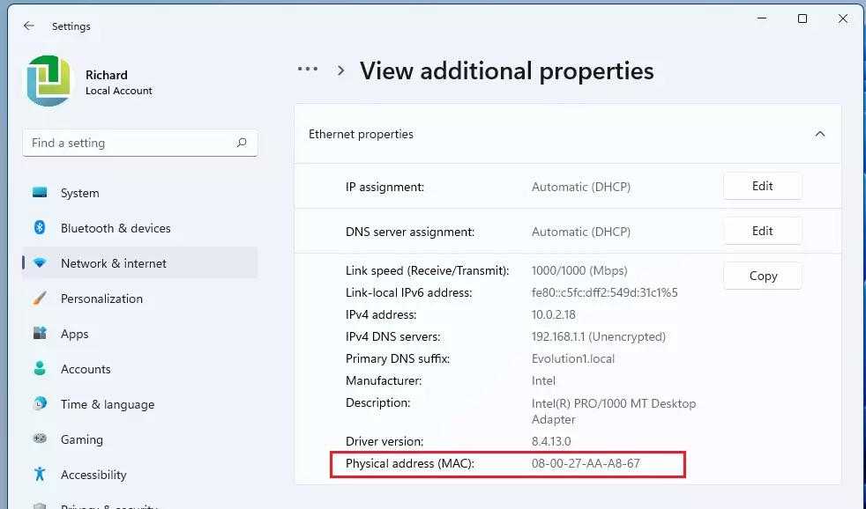This screenshot has width=866, height=509.
Task: Edit the IP assignment setting
Action: point(762,187)
